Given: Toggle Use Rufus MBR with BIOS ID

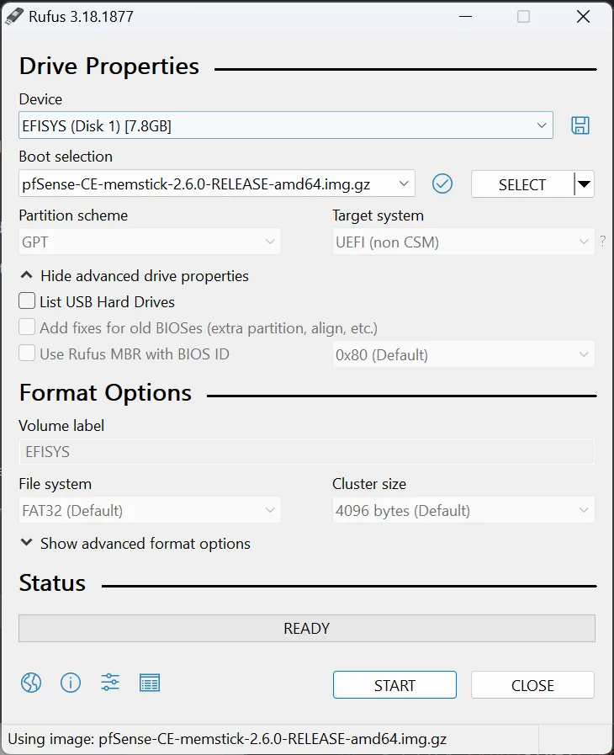Looking at the screenshot, I should pos(28,354).
